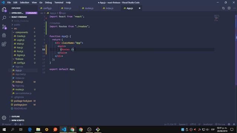
Task: Open notifications bell in status bar
Action: tap(234, 124)
